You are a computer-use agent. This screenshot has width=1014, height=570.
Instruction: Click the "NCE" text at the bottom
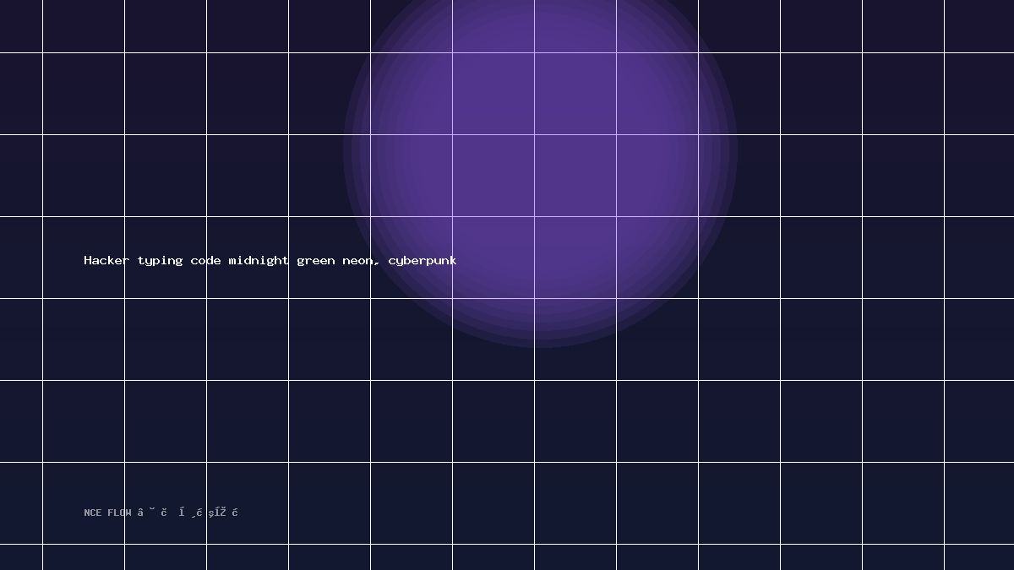93,513
